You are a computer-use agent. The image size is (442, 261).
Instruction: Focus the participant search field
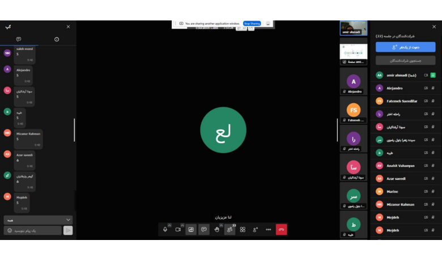405,60
